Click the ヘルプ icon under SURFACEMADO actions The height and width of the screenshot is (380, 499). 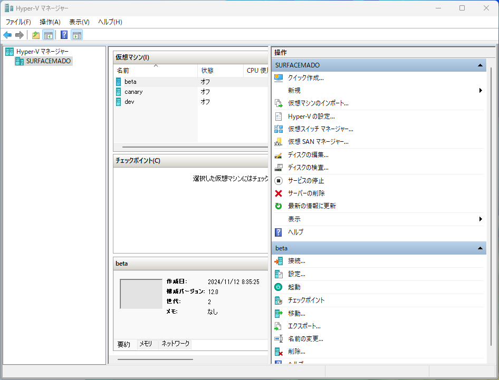coord(279,232)
